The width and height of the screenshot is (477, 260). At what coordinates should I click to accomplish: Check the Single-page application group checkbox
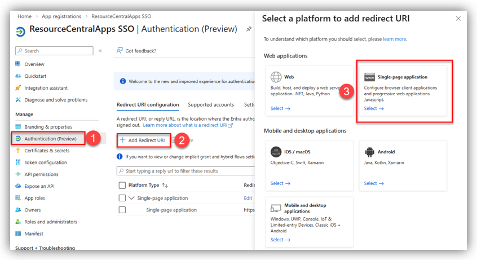pyautogui.click(x=122, y=198)
